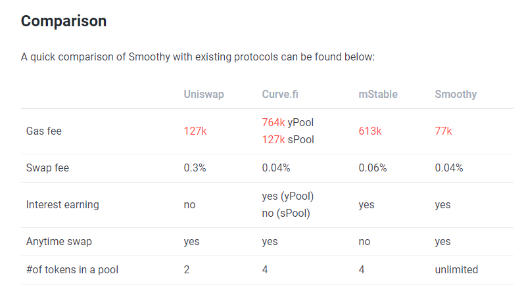
Task: Click the red 613k mStable gas value
Action: point(370,131)
